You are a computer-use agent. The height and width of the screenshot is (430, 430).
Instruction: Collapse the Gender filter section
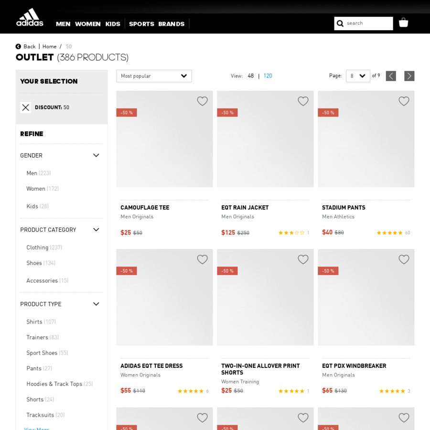96,155
